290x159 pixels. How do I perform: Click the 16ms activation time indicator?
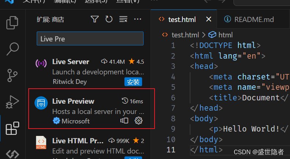pyautogui.click(x=133, y=101)
